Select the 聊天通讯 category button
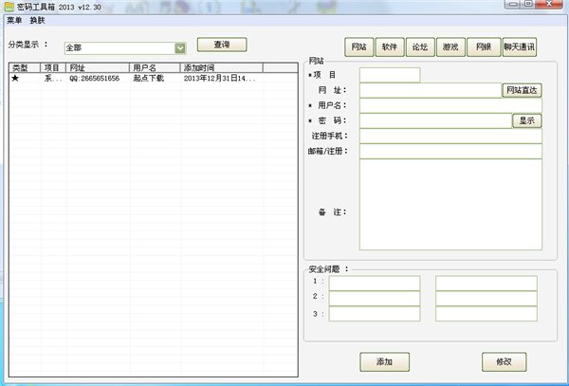This screenshot has width=569, height=386. 520,46
